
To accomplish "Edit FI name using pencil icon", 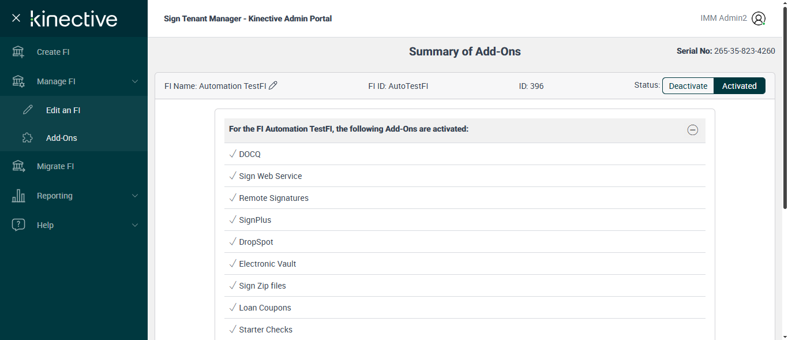I will click(x=273, y=85).
